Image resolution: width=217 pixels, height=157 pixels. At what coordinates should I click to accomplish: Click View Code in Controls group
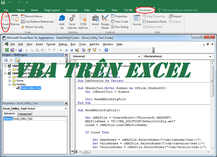[119, 22]
